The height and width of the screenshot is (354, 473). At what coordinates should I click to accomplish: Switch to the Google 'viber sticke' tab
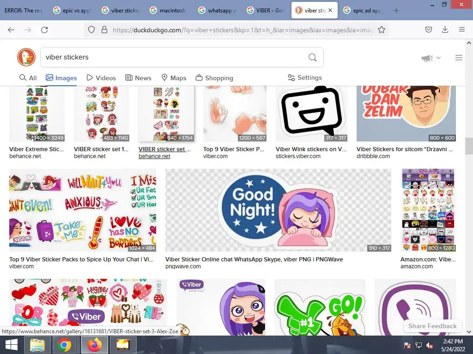[121, 11]
